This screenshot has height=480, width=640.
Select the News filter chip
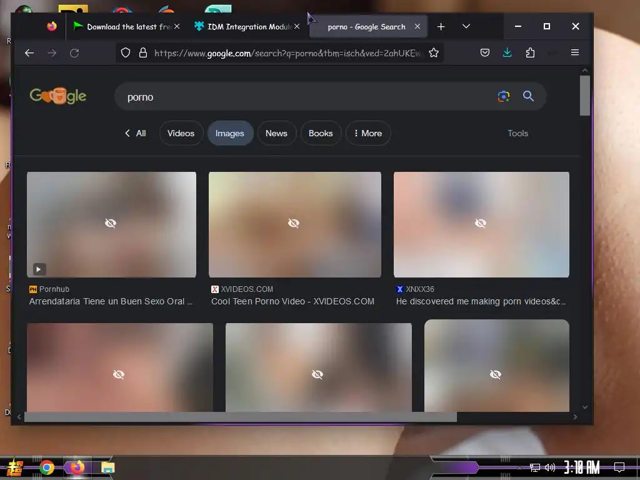(x=276, y=133)
